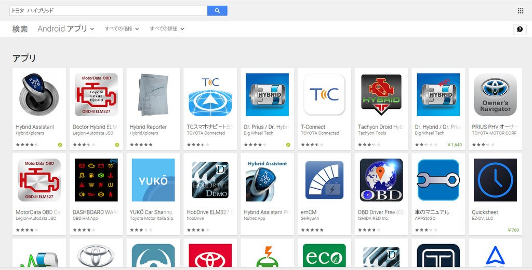Open the emCM battery gauge icon
Screen dimensions: 532x270
click(x=324, y=180)
